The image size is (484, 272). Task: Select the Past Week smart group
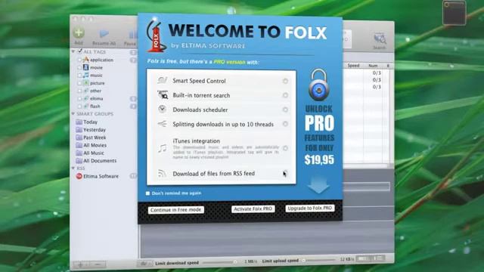point(95,138)
